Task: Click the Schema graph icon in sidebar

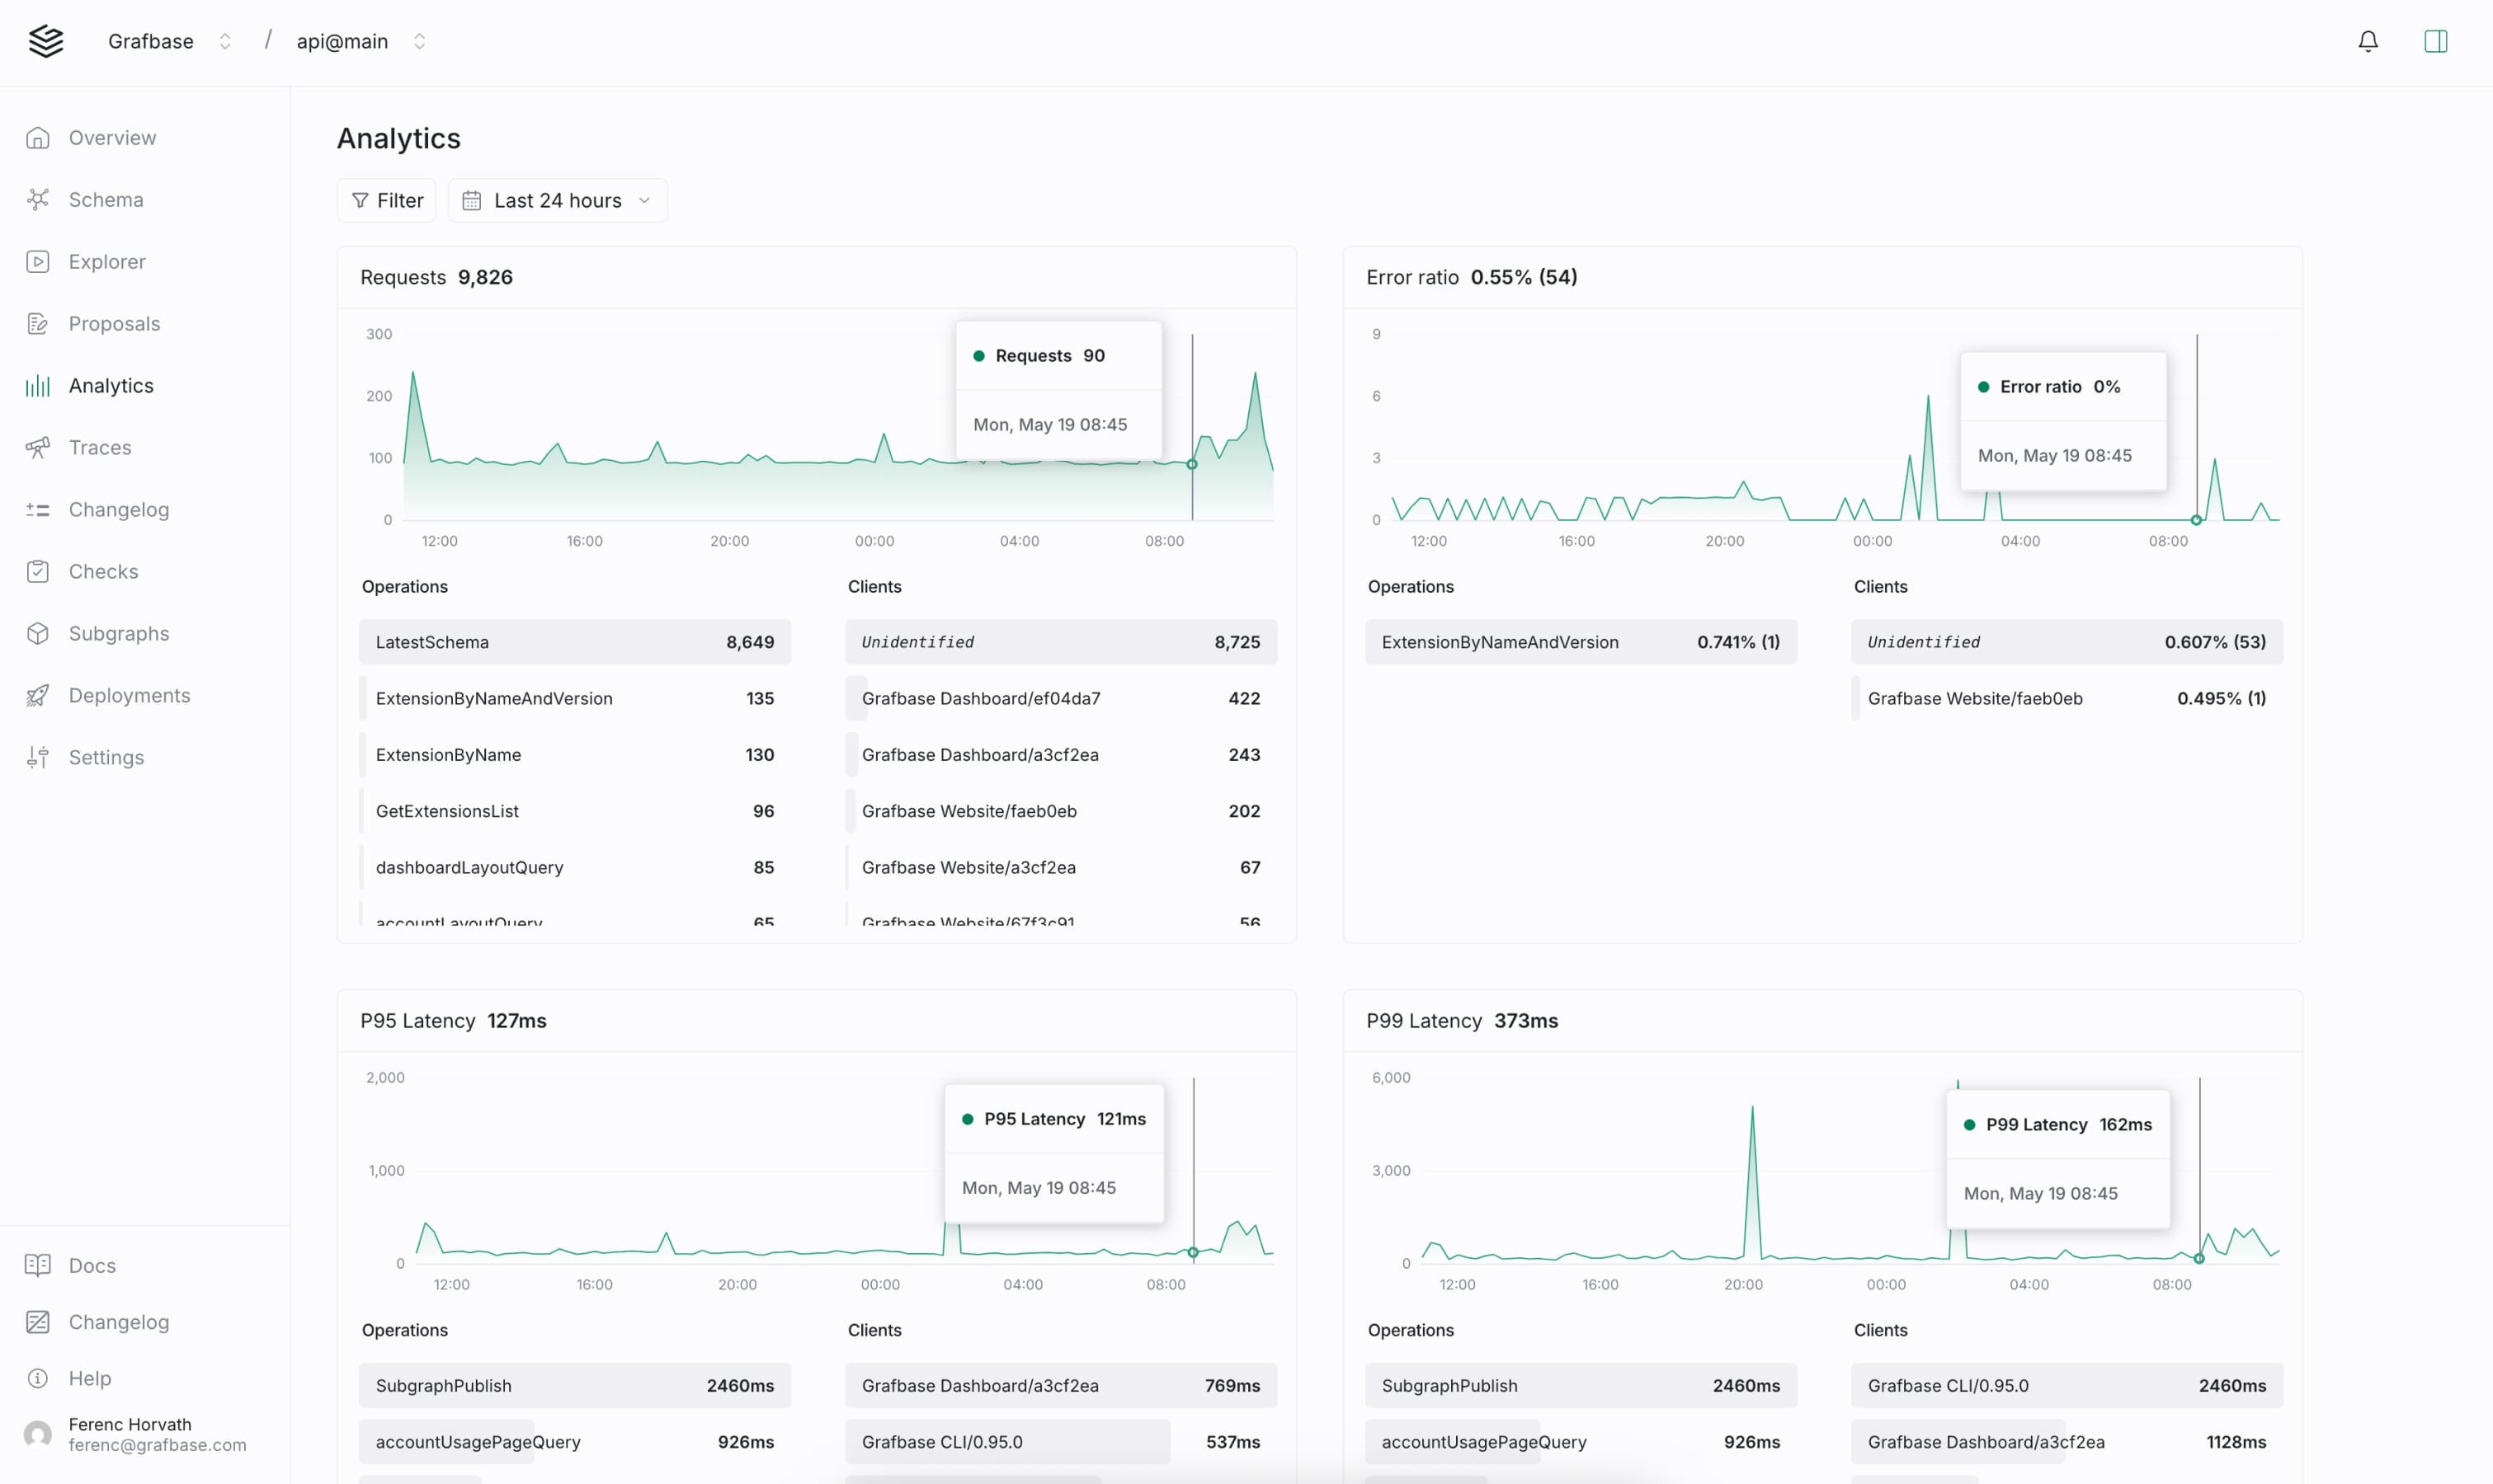Action: click(38, 200)
